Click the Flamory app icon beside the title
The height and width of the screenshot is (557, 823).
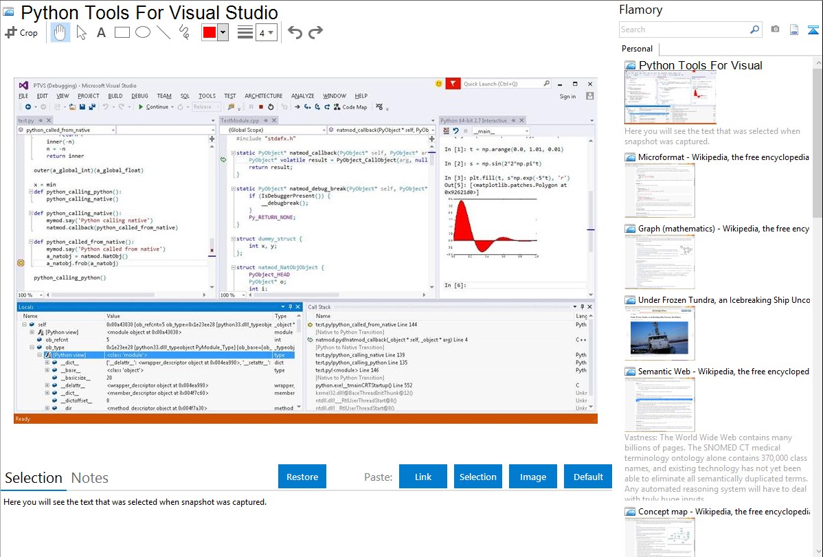click(x=8, y=12)
